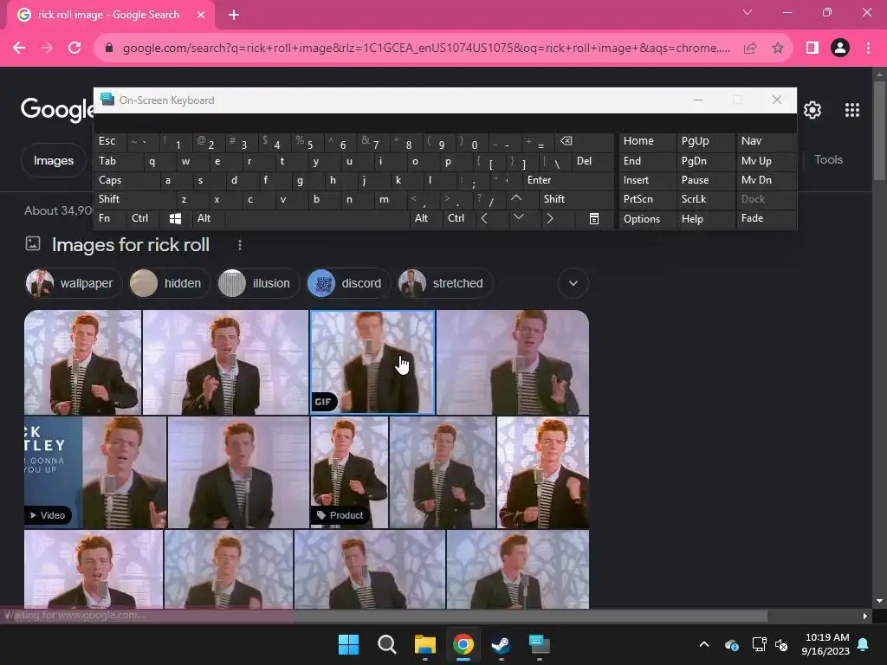
Task: Click Enter key on On-Screen Keyboard
Action: pyautogui.click(x=567, y=180)
